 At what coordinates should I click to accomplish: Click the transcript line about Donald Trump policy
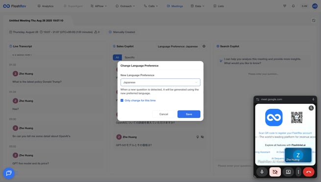37,82
